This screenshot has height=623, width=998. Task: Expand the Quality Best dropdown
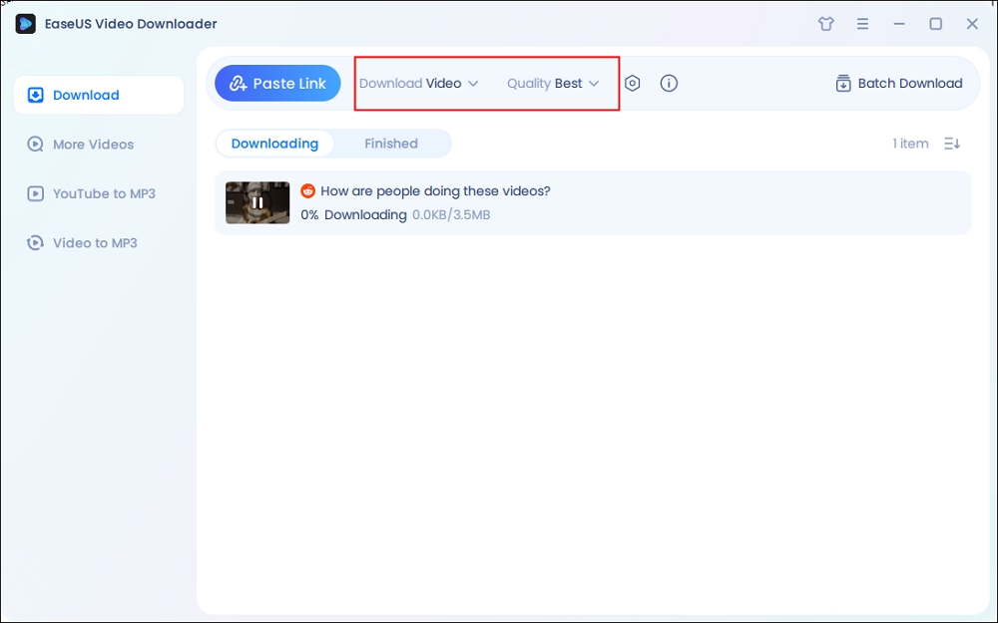pos(553,84)
